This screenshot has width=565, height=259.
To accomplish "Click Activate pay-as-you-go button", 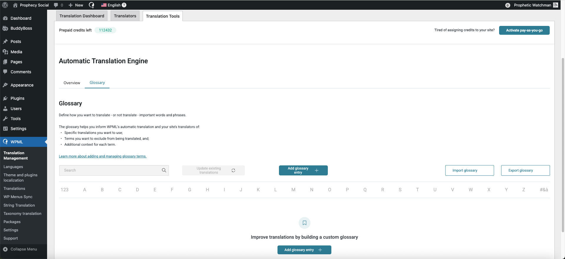I will coord(524,30).
